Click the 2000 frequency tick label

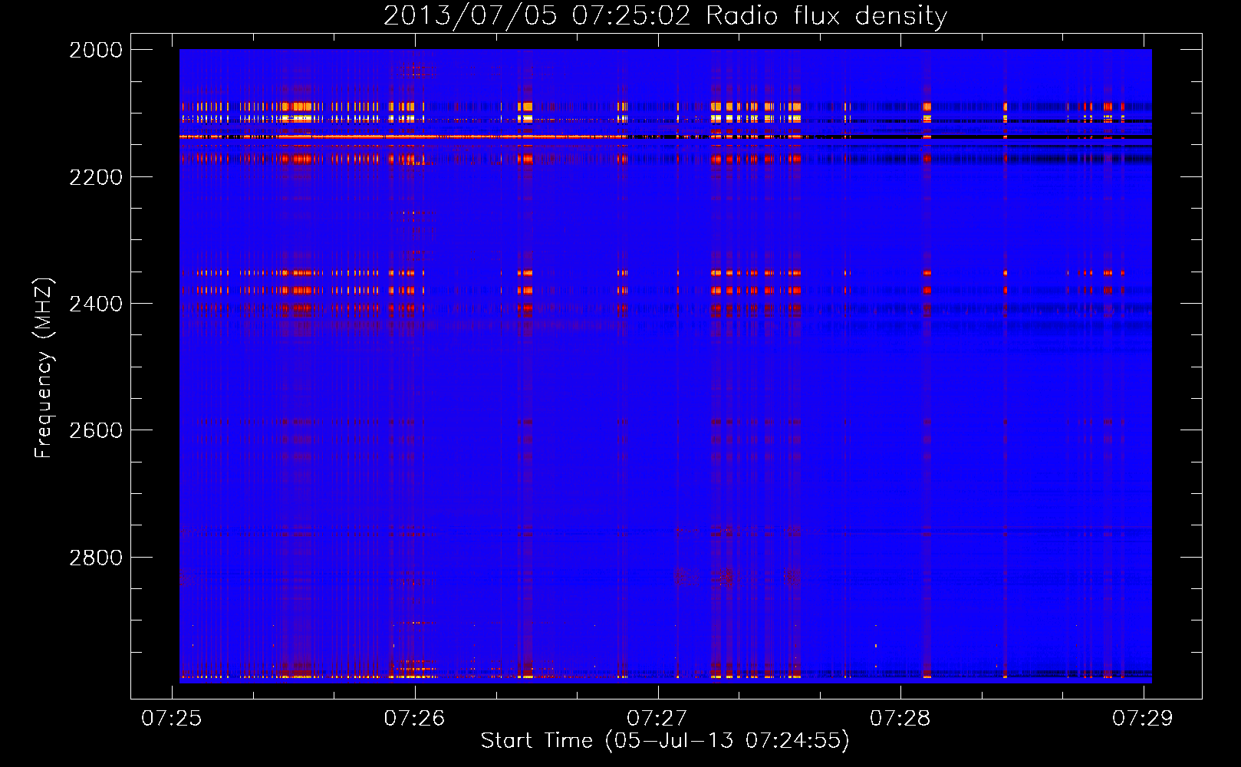pos(96,50)
